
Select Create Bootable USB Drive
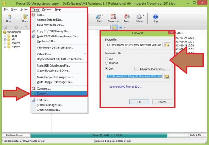point(59,71)
